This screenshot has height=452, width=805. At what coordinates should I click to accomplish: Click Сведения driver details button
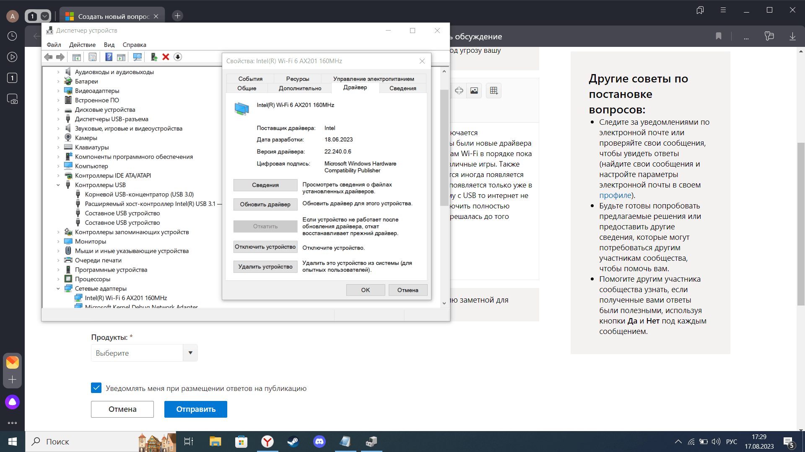(265, 185)
